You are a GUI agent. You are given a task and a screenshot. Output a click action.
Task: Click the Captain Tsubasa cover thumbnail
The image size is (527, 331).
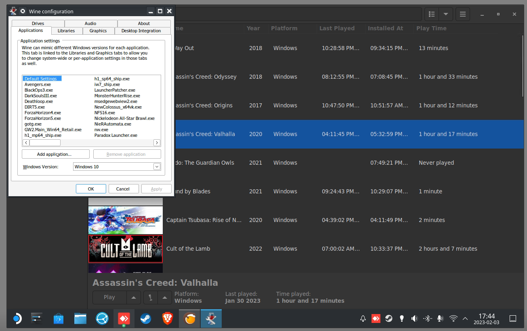click(x=126, y=220)
